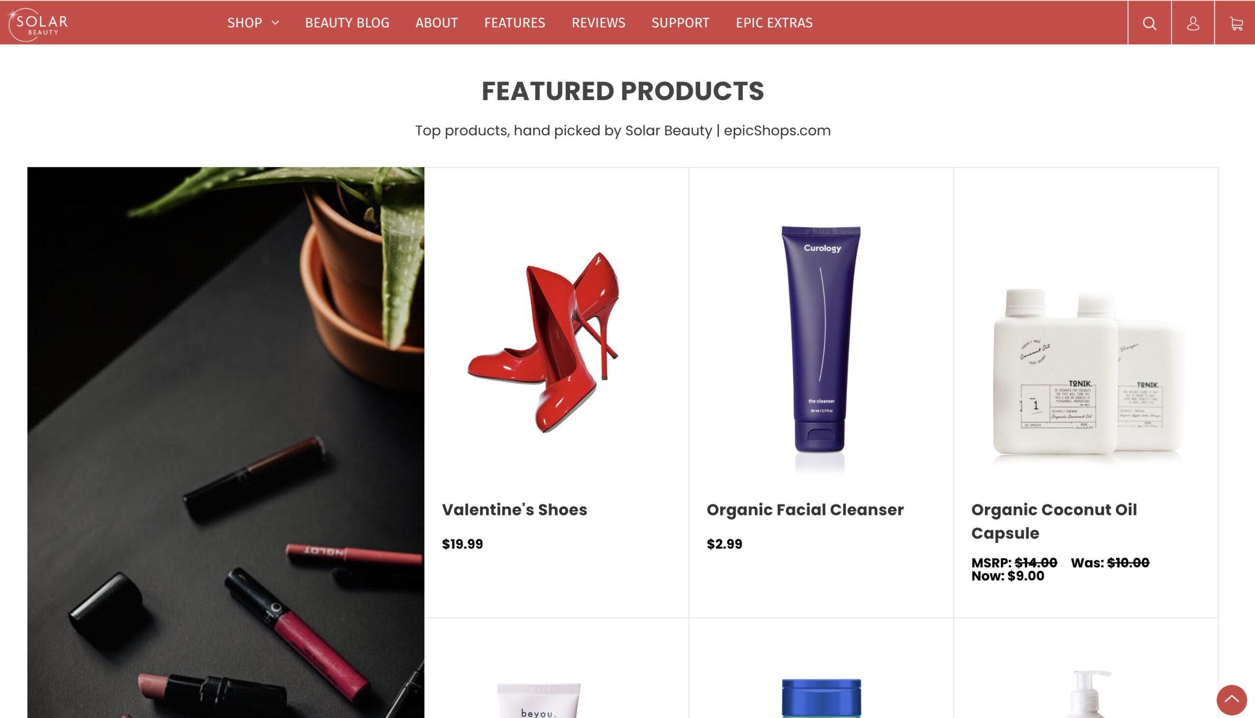Click the Solar Beauty logo

[38, 24]
